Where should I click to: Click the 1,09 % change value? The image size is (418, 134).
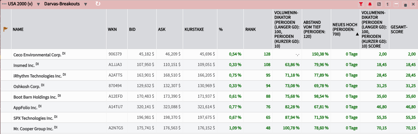pos(235,128)
